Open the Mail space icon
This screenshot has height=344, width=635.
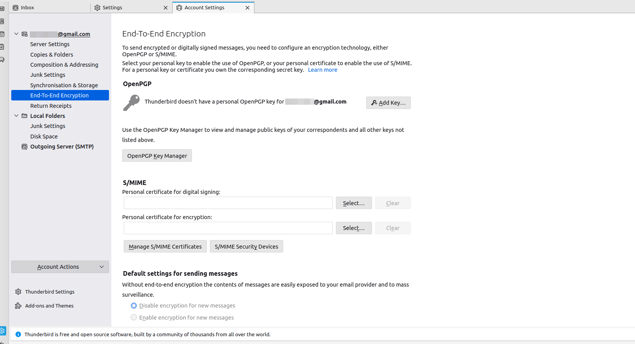(x=2, y=9)
